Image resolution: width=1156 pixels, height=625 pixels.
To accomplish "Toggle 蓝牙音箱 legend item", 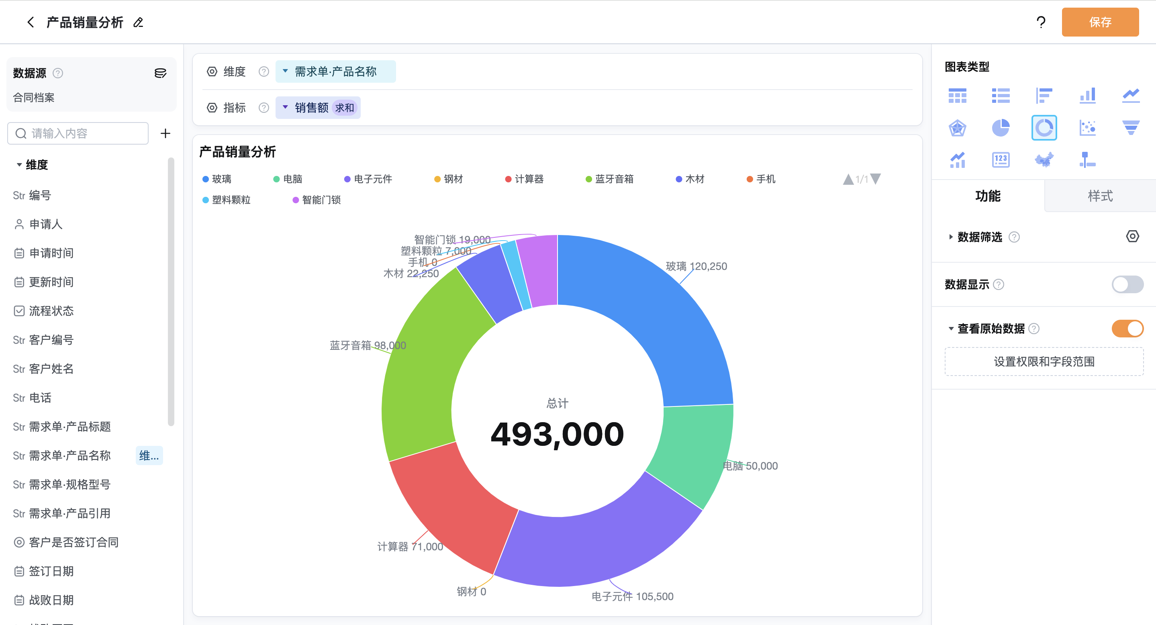I will (609, 179).
